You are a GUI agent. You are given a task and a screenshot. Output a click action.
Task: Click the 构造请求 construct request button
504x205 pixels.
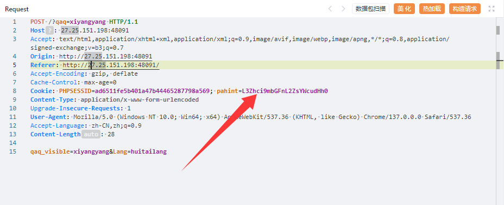pos(465,9)
